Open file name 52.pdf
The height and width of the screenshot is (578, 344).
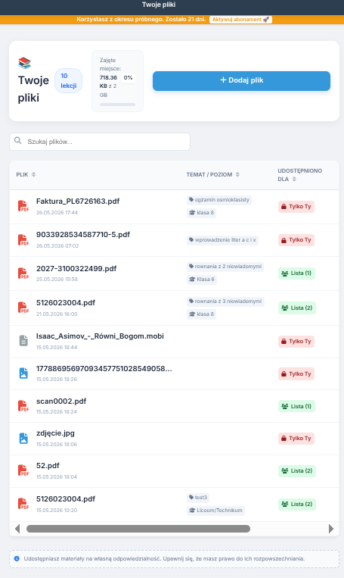pyautogui.click(x=48, y=466)
